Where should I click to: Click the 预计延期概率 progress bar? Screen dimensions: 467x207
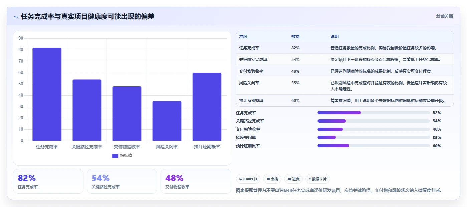[x=374, y=146]
